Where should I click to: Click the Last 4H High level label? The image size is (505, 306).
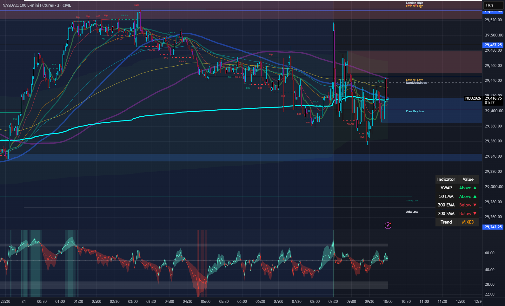tap(415, 6)
